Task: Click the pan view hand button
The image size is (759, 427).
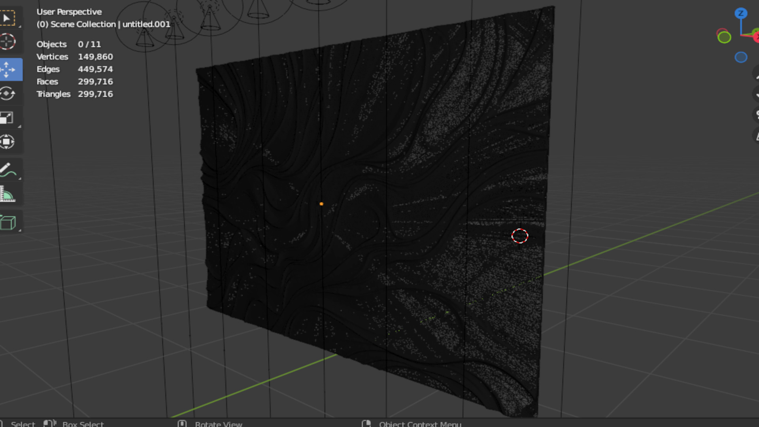Action: click(x=756, y=94)
